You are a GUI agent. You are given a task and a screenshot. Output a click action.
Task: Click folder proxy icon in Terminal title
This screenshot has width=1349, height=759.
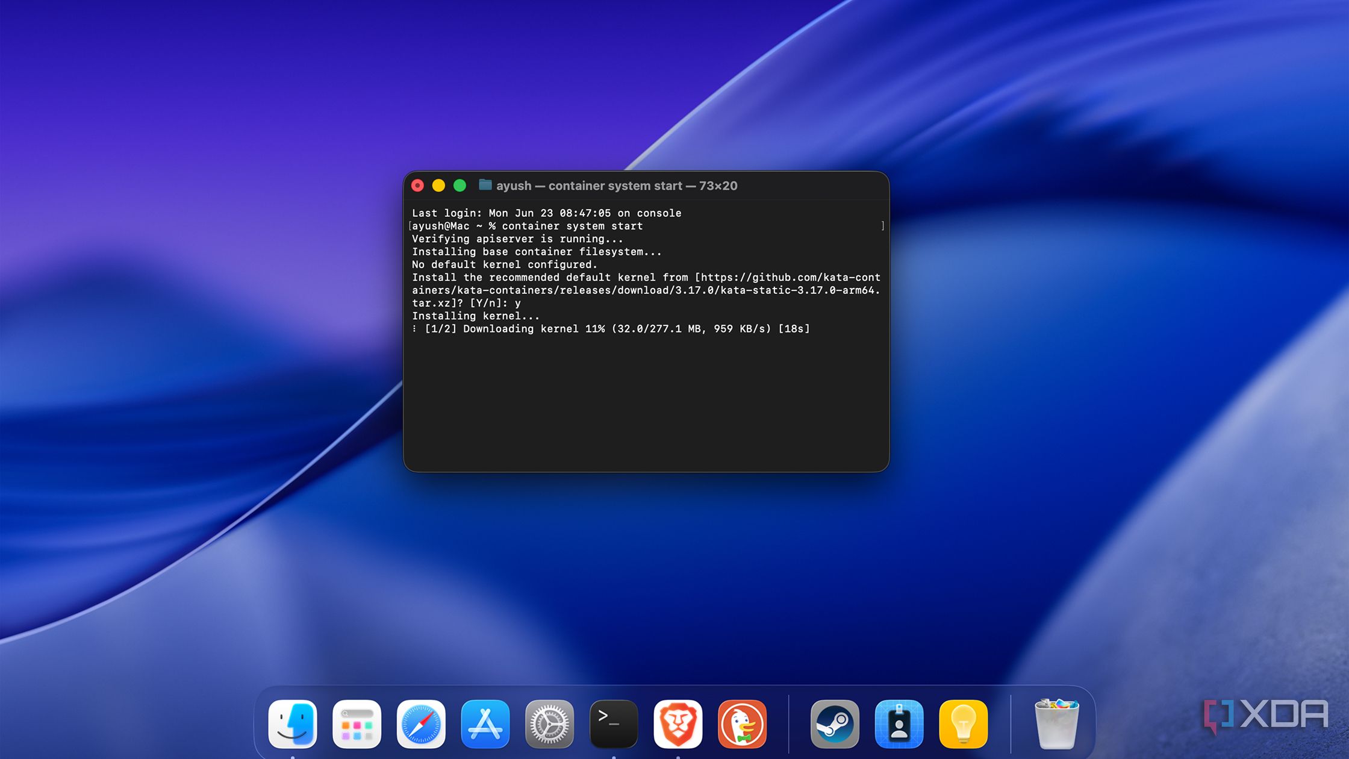pos(485,185)
